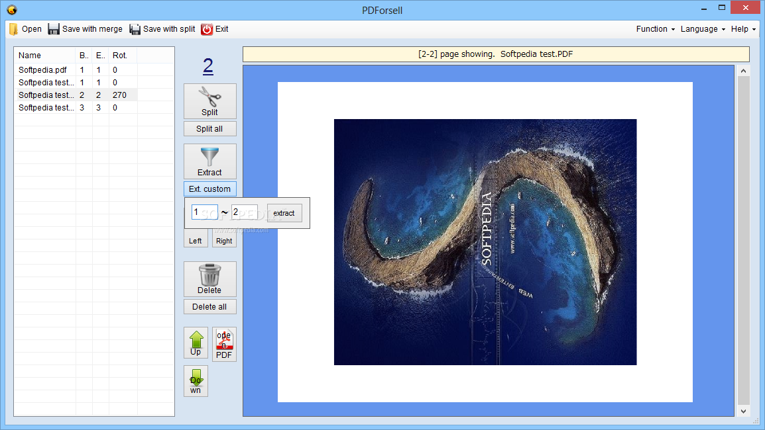Select the Softpedia.pdf row in list
The height and width of the screenshot is (430, 765).
(77, 69)
